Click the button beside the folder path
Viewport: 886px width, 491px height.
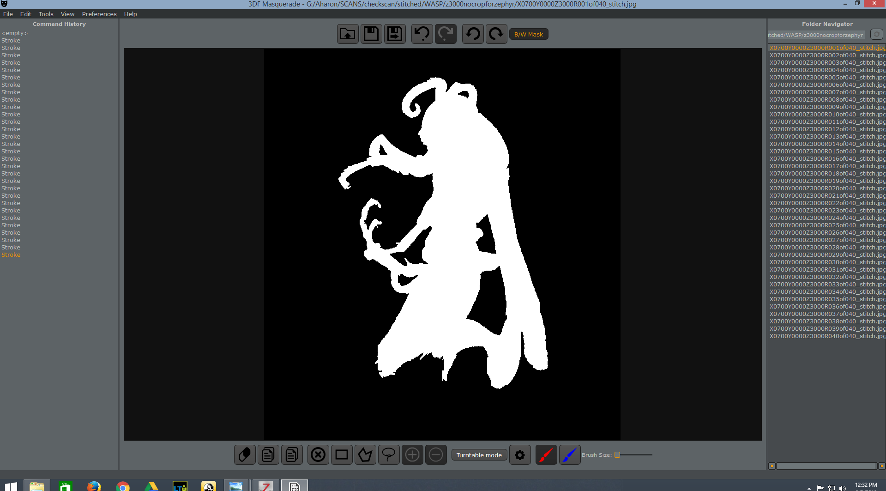tap(876, 34)
